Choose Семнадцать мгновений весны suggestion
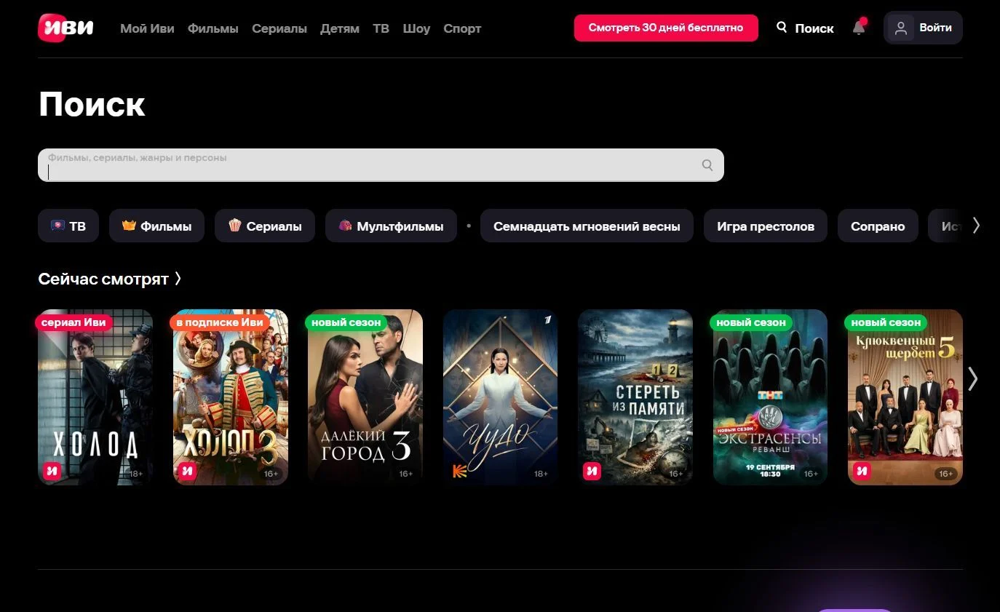The width and height of the screenshot is (1000, 612). click(587, 226)
